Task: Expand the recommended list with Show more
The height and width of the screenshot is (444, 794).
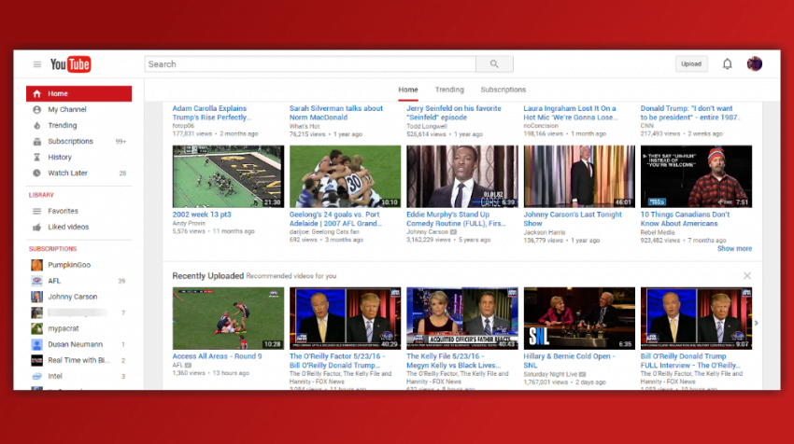Action: [x=734, y=249]
